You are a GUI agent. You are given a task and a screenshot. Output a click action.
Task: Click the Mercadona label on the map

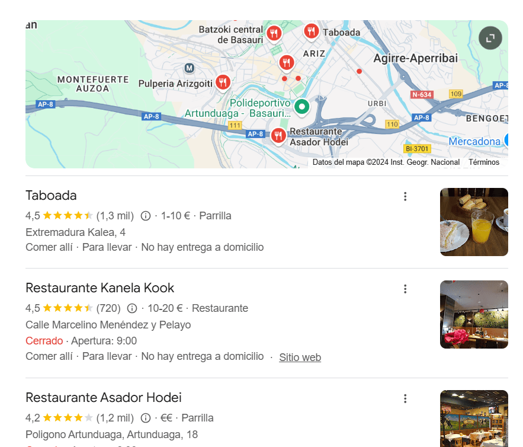click(x=475, y=141)
